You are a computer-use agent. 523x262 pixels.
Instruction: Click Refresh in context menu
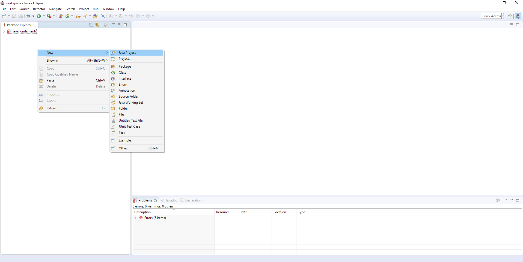(x=73, y=108)
